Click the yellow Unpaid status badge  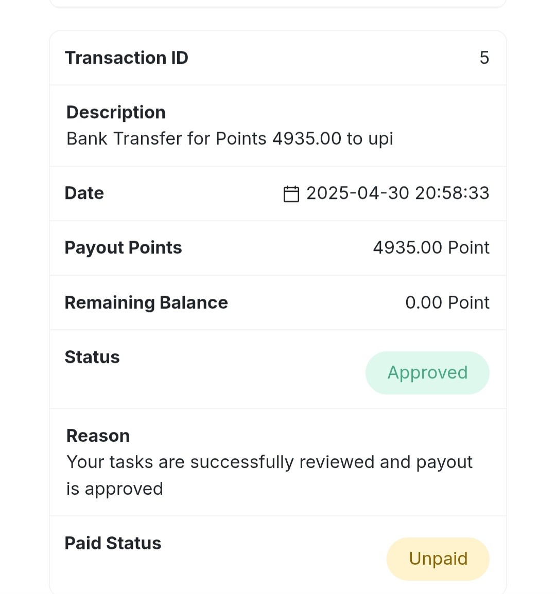tap(438, 559)
